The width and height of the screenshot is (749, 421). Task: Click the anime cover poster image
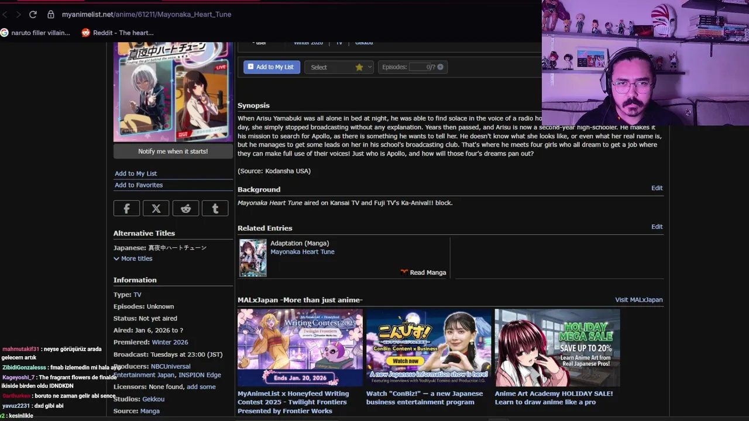click(173, 92)
